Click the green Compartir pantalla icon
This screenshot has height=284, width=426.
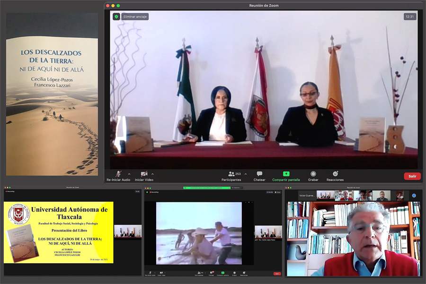click(x=286, y=174)
